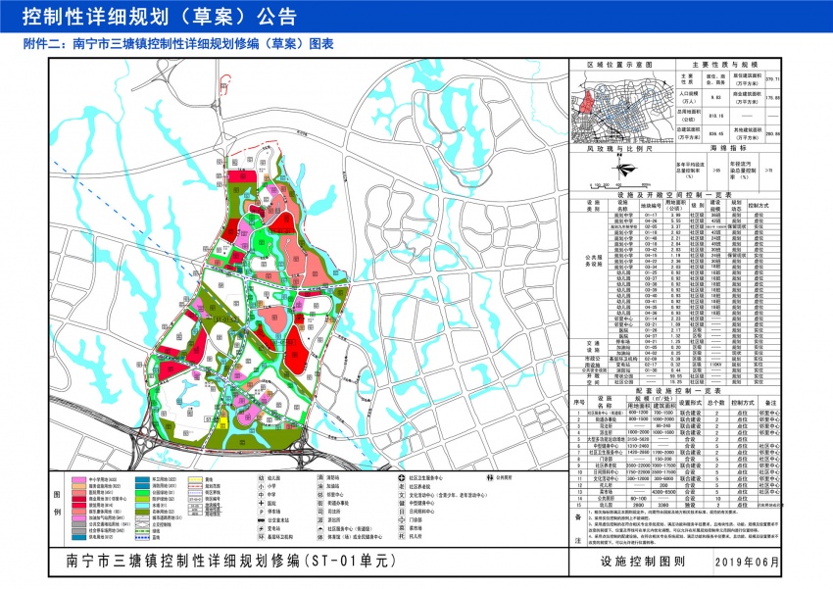Click the 菜市场 legend symbol
The image size is (833, 589).
point(402,528)
